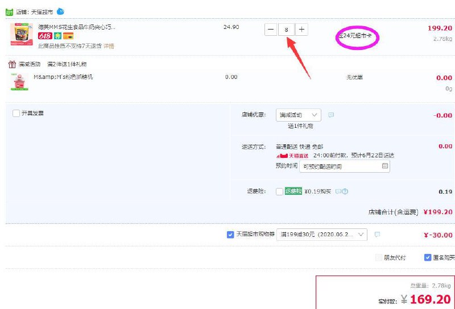Click the 天猫直送 delivery logo
This screenshot has width=455, height=309.
(x=292, y=156)
